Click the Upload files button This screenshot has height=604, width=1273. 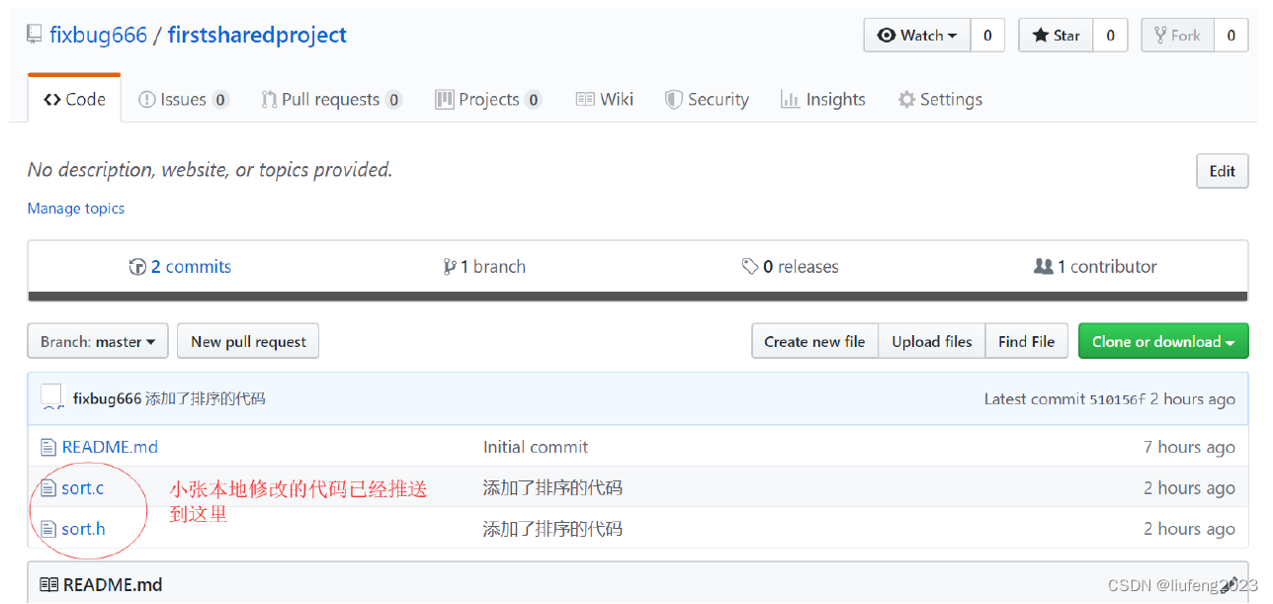[932, 341]
